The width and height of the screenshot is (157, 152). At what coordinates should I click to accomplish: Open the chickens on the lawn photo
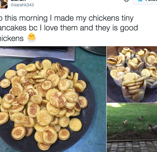132,128
